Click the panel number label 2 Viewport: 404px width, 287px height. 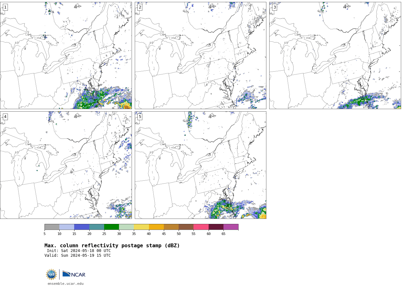point(140,7)
